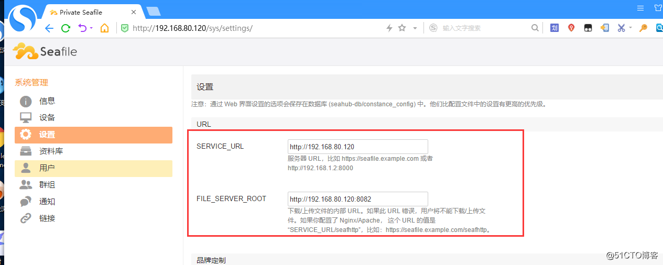Expand the address bar history dropdown arrow
Viewport: 663px width, 265px height.
415,28
